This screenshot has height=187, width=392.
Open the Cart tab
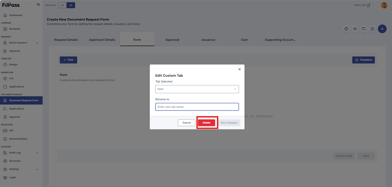point(244,40)
